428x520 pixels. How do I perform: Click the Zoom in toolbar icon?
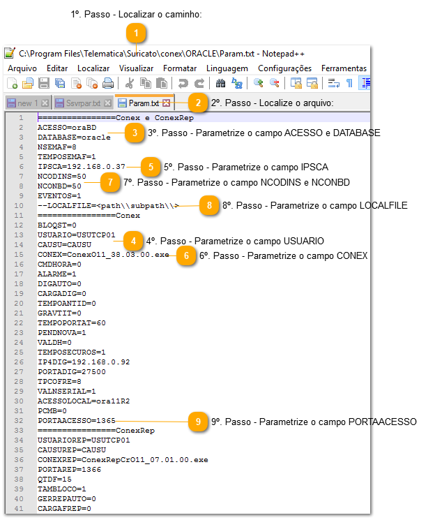pos(259,84)
